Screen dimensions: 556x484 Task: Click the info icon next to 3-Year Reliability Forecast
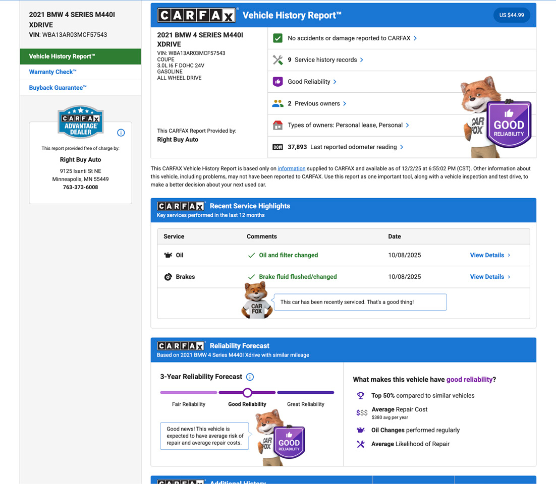(250, 377)
